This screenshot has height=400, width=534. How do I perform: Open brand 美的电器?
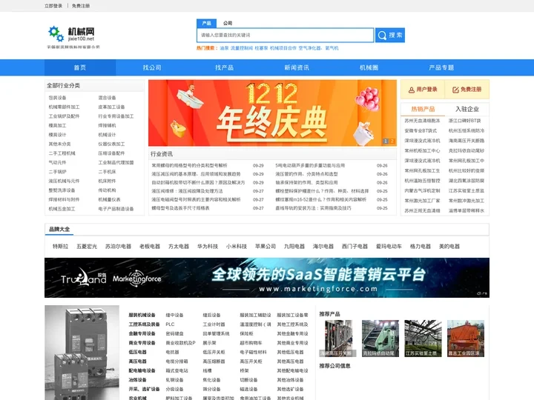449,246
